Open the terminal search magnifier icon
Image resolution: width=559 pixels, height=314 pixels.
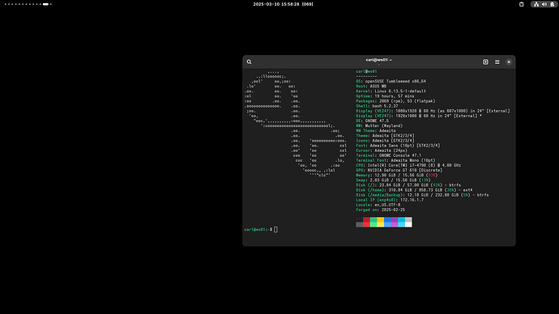(x=249, y=62)
